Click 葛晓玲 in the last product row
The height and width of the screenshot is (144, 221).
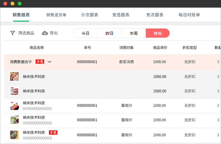tap(127, 135)
